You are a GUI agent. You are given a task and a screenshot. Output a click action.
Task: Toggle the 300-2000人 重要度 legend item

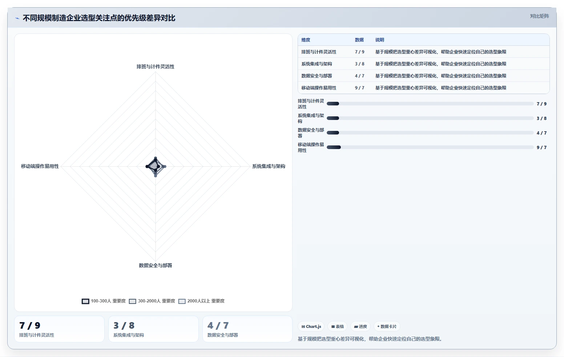(x=152, y=301)
